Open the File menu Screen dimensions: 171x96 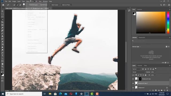[6, 1]
